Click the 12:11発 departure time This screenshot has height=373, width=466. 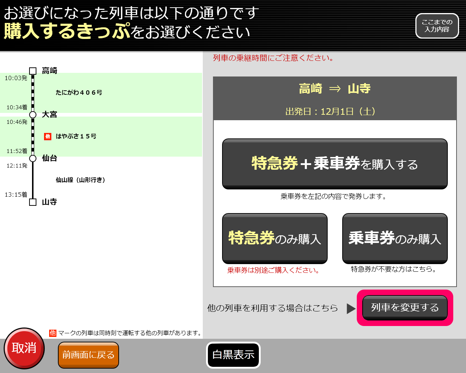17,166
